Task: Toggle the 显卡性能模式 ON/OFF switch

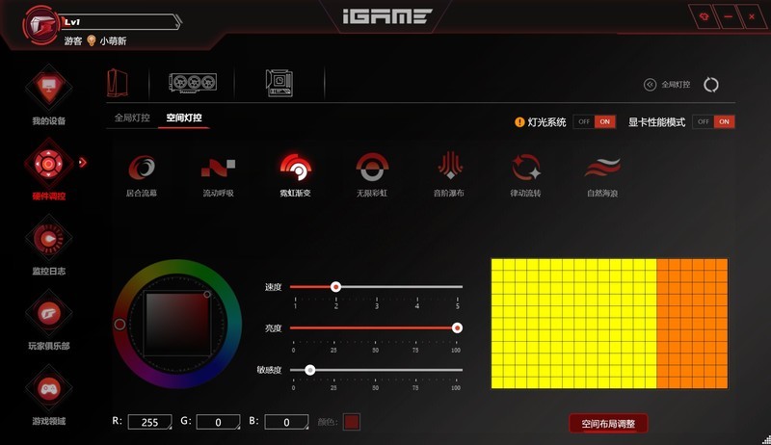Action: click(x=713, y=121)
